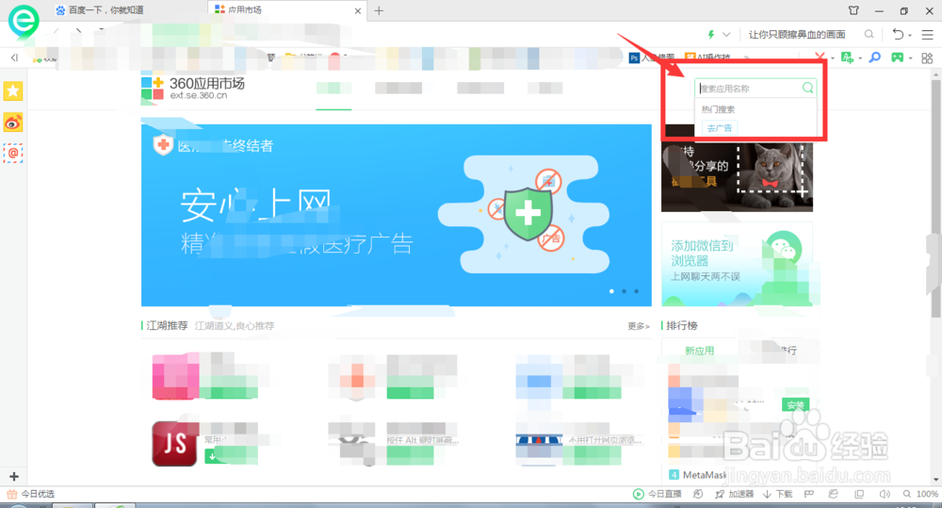This screenshot has height=508, width=942.
Task: Open a new tab with plus
Action: pos(379,10)
